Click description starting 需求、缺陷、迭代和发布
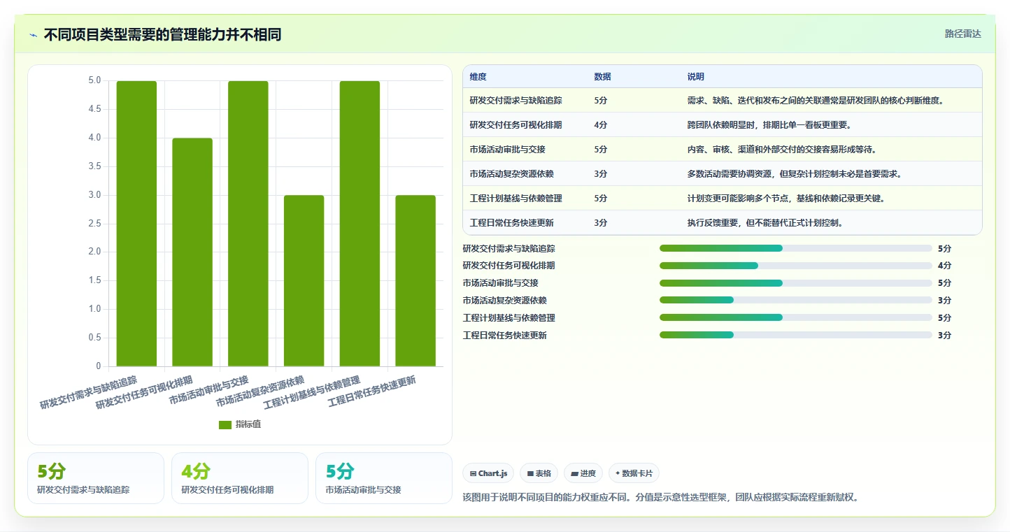This screenshot has width=1010, height=532. [x=816, y=101]
